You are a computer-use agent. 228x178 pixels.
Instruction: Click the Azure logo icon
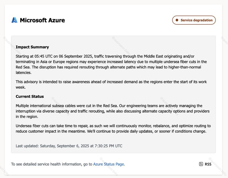coord(14,20)
